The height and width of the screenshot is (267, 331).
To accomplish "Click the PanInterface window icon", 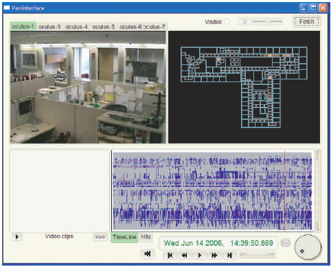I will point(7,8).
